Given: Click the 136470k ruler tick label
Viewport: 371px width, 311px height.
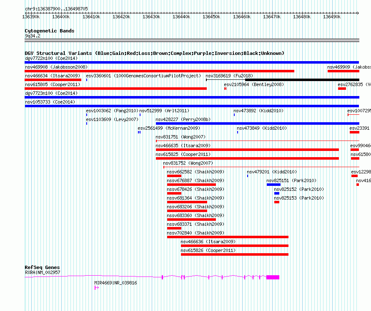Looking at the screenshot, I should pos(272,17).
